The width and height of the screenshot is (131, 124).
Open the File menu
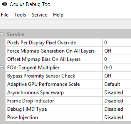5,15
